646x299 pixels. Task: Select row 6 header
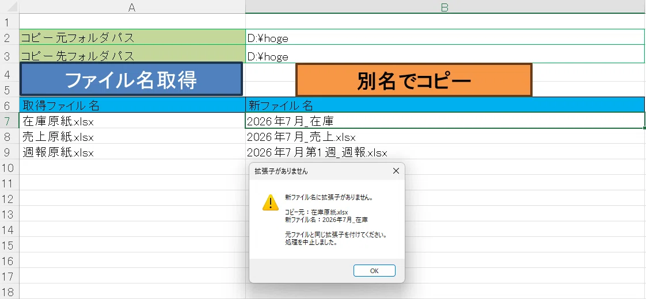[x=9, y=105]
